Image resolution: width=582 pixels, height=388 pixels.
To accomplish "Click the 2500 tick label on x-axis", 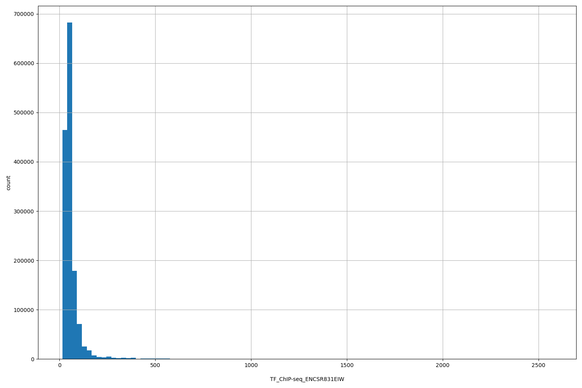I will tap(539, 365).
